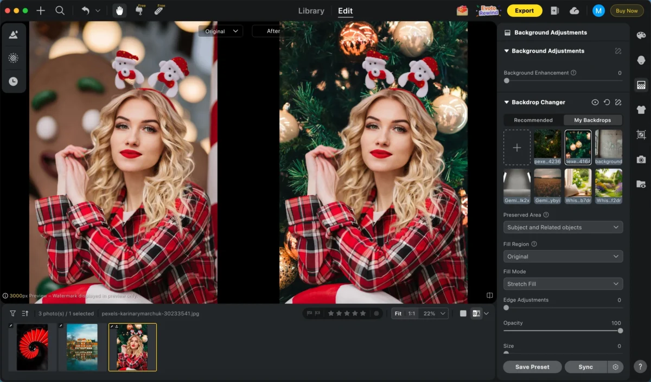The image size is (651, 382).
Task: Click Save Preset at the bottom right
Action: coord(532,367)
